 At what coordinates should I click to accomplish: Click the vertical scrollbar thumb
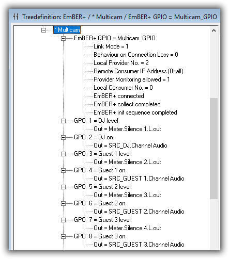[213, 149]
